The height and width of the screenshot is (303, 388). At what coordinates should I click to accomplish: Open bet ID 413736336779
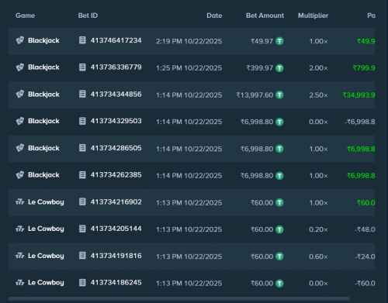[116, 67]
